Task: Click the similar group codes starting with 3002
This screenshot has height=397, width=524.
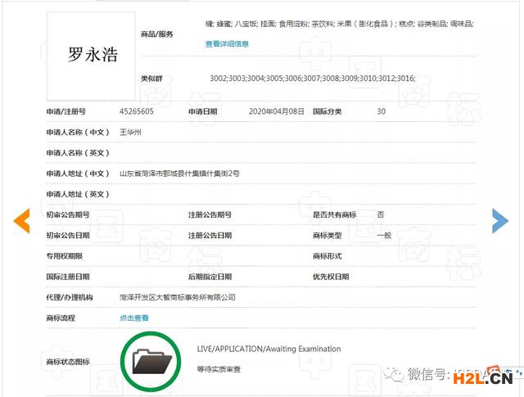Action: coord(313,78)
